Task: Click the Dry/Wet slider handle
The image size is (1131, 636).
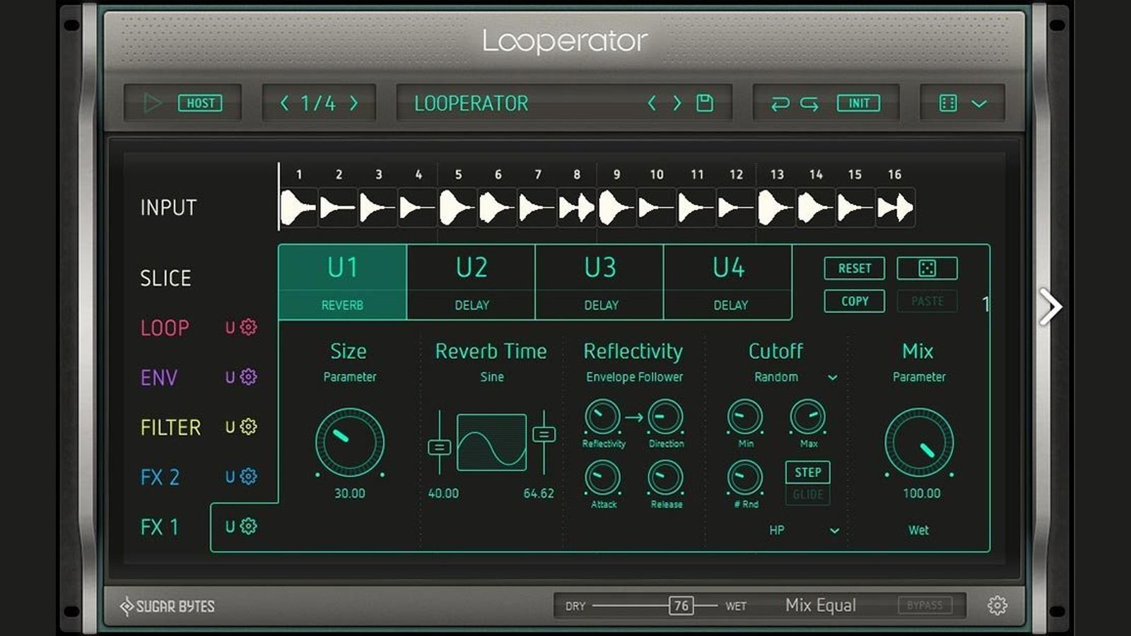Action: [x=681, y=606]
